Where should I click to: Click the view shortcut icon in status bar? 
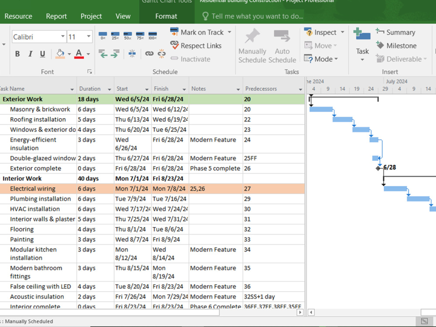[424, 321]
